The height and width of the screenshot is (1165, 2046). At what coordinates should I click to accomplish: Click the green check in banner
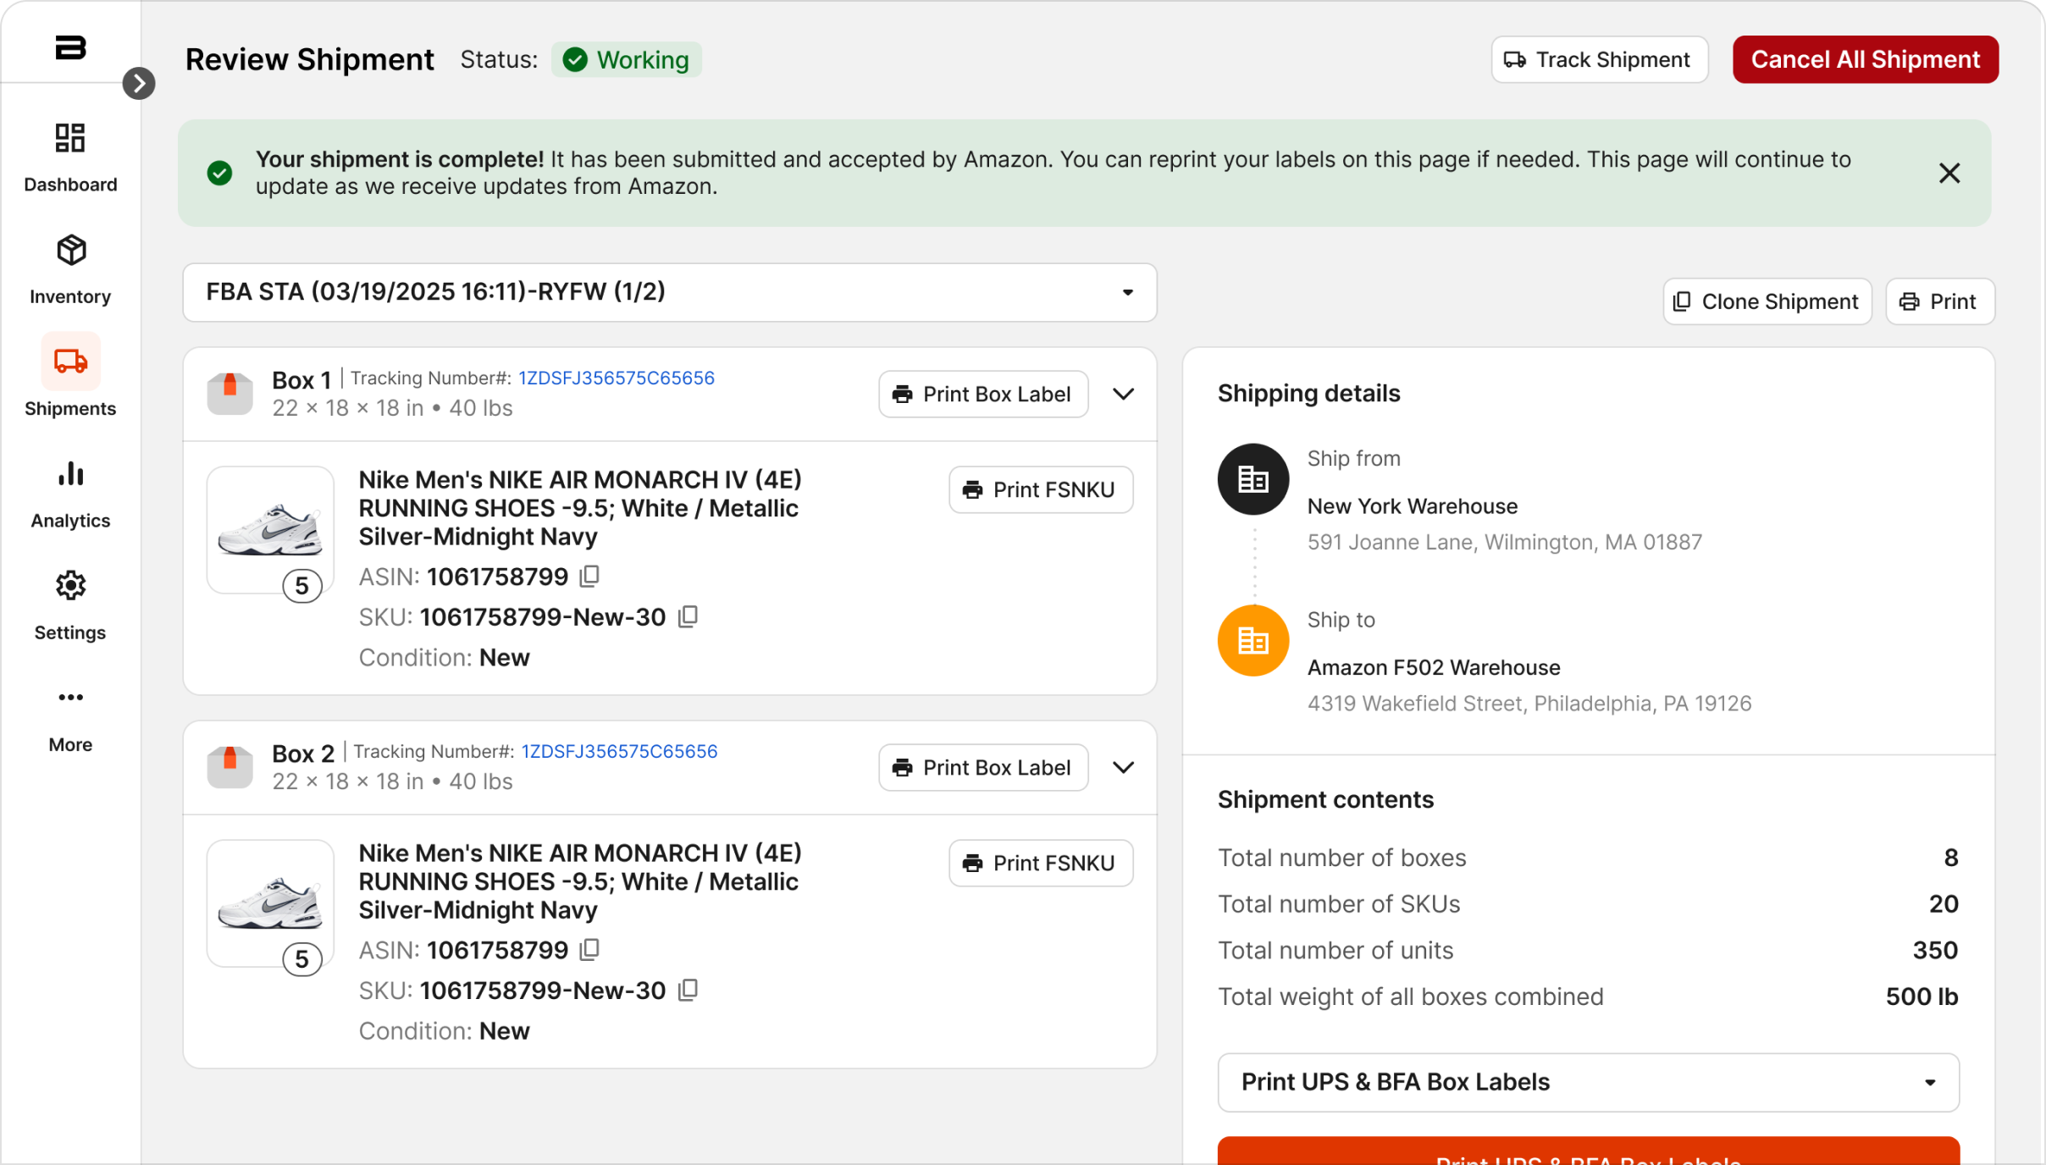[x=220, y=174]
